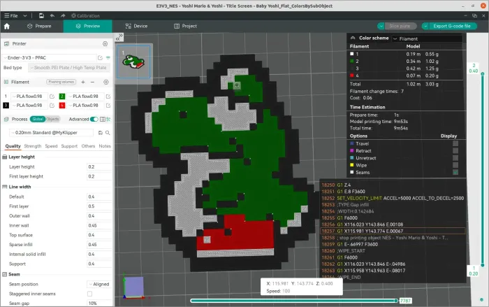Open the Bed type dropdown
This screenshot has height=307, width=489.
pos(68,68)
